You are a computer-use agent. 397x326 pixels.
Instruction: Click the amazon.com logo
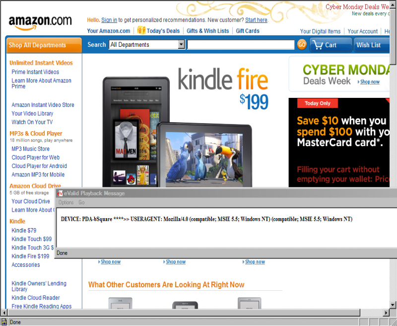pyautogui.click(x=40, y=23)
